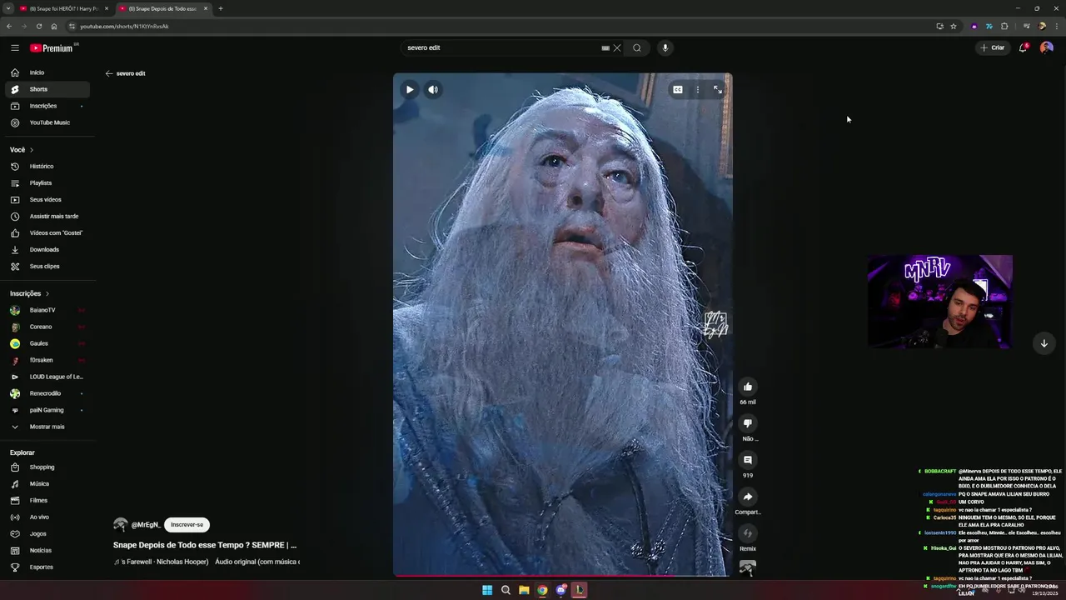The image size is (1066, 600).
Task: Mute the Short's volume
Action: (x=433, y=89)
